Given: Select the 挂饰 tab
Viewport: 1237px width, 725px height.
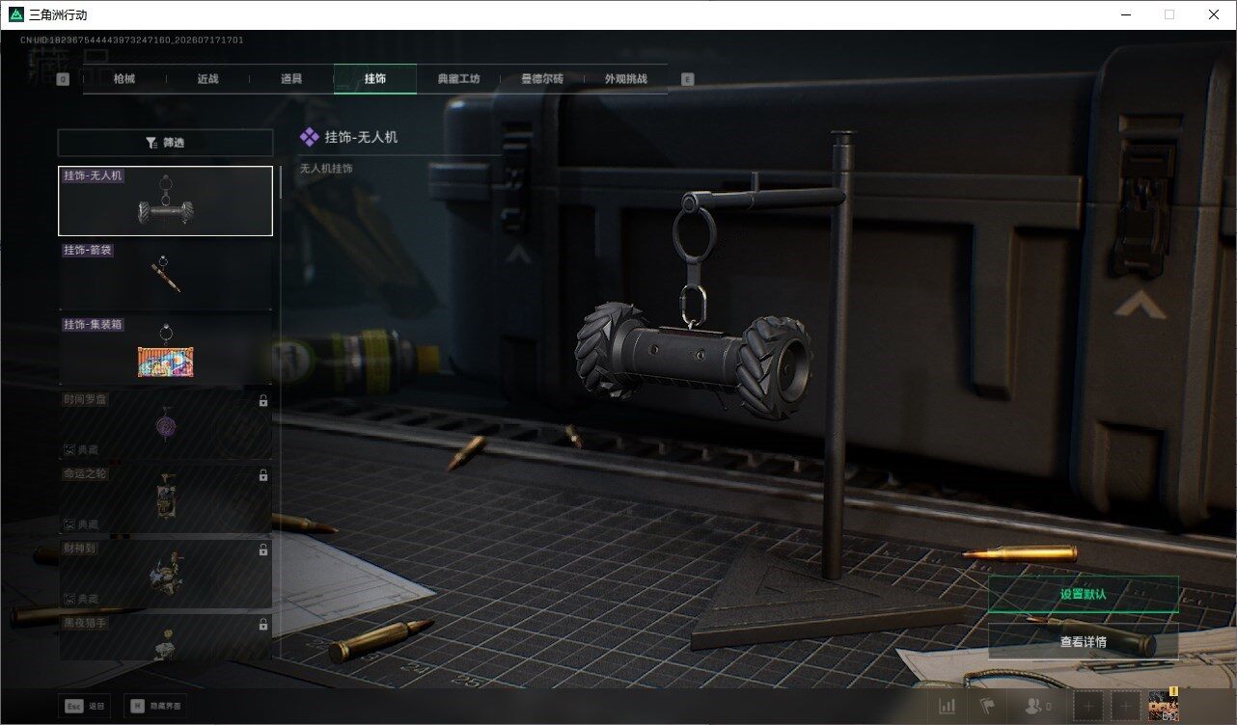Looking at the screenshot, I should 375,79.
